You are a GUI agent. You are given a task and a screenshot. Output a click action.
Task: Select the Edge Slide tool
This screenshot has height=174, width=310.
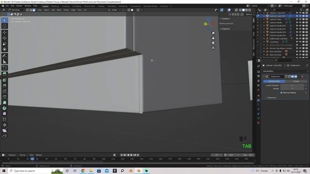point(4,119)
